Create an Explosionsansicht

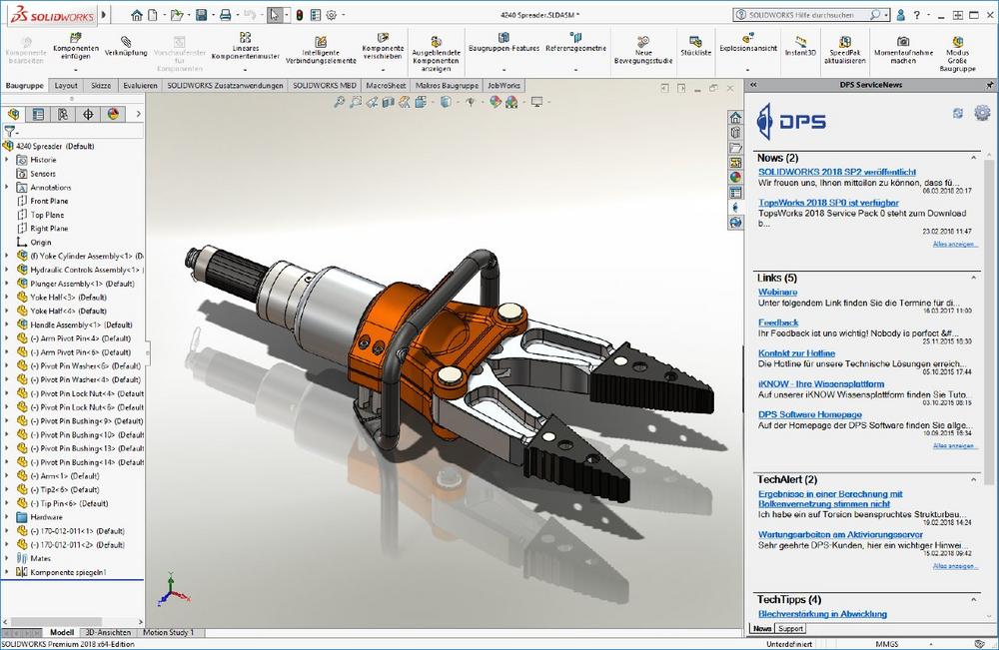pos(748,43)
